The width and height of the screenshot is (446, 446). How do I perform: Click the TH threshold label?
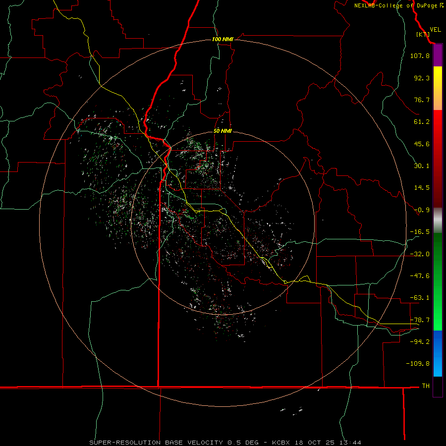coord(426,386)
